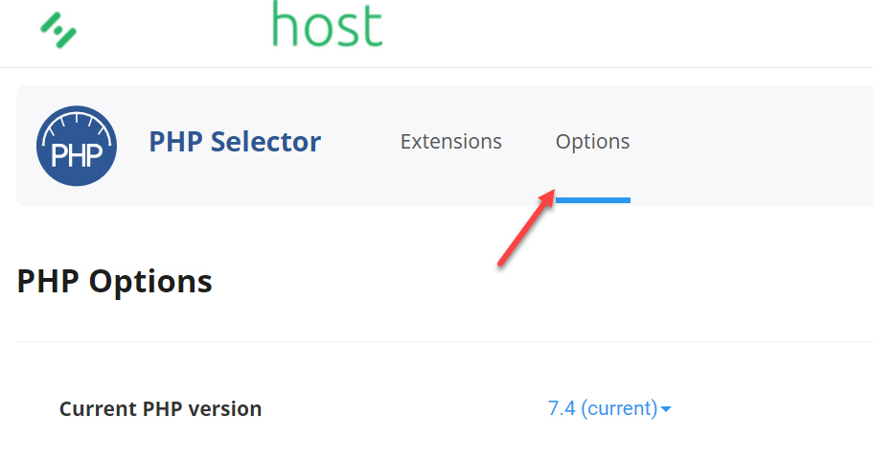The width and height of the screenshot is (873, 462).
Task: Click the red arrow annotation
Action: pyautogui.click(x=527, y=227)
